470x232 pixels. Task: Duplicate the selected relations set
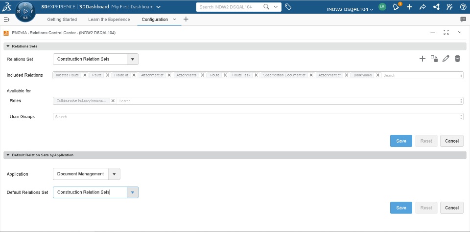434,59
